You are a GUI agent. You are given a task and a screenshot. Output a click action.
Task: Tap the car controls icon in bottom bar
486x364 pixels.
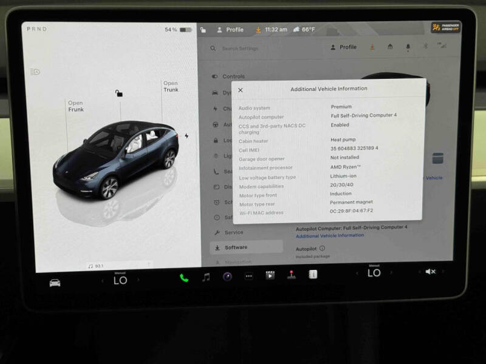pos(55,283)
